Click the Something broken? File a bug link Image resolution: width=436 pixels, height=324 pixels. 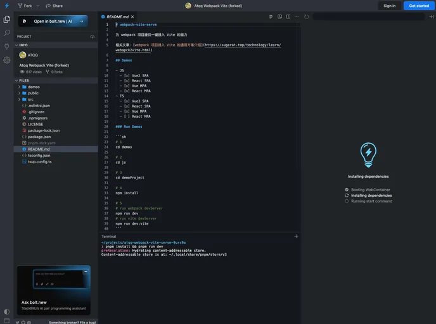click(x=72, y=322)
